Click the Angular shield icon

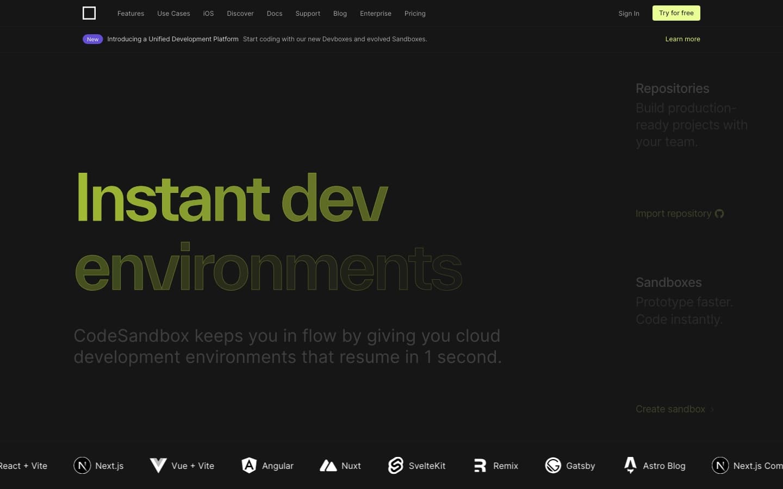[249, 466]
